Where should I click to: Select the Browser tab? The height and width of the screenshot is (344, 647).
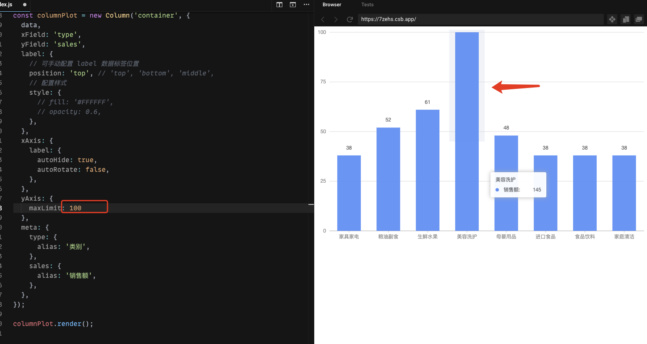331,5
